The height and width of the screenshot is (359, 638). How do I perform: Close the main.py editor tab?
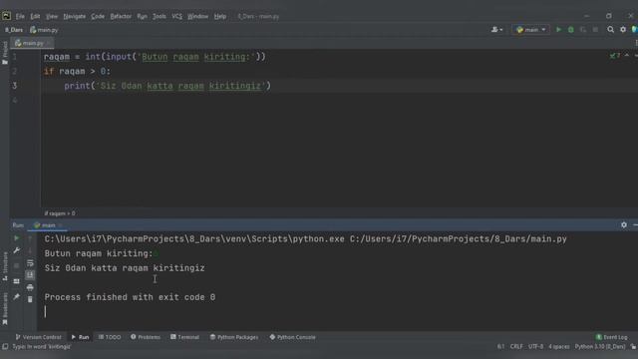click(x=49, y=43)
